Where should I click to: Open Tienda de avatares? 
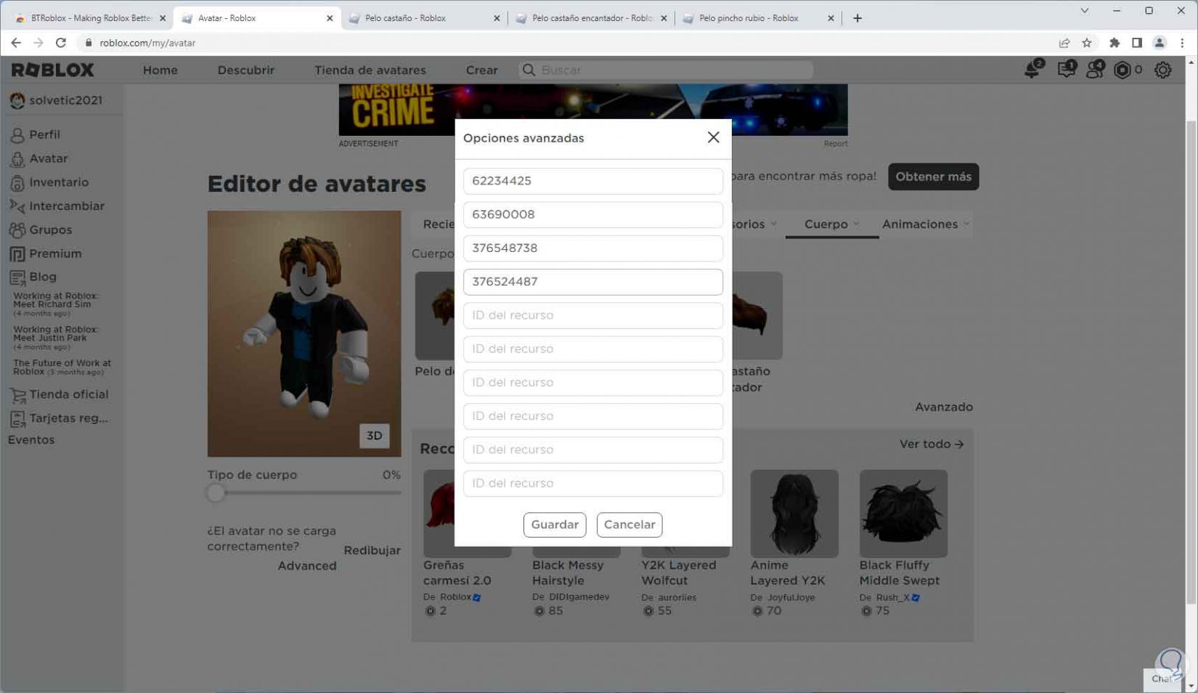pos(370,70)
